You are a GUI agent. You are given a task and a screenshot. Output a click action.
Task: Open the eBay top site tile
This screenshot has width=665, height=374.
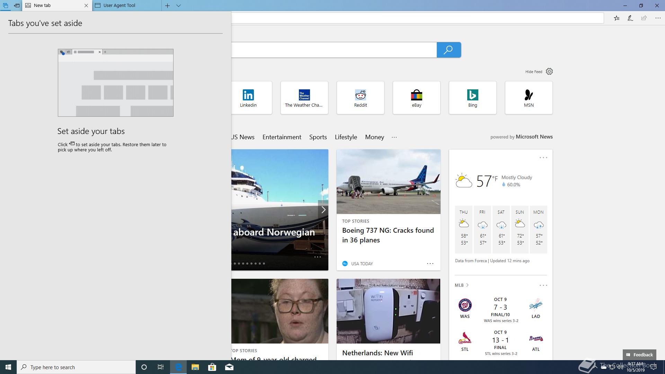[x=416, y=98]
